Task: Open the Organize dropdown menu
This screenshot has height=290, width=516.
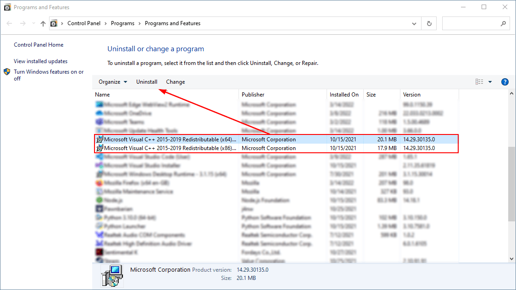Action: pyautogui.click(x=112, y=81)
